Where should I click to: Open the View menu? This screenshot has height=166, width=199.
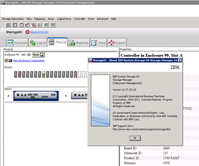point(29,19)
